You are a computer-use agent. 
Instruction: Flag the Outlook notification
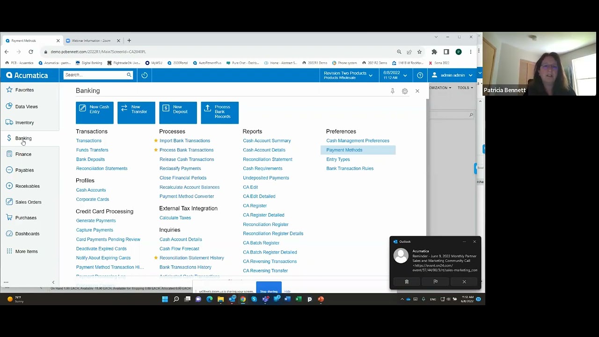click(436, 282)
